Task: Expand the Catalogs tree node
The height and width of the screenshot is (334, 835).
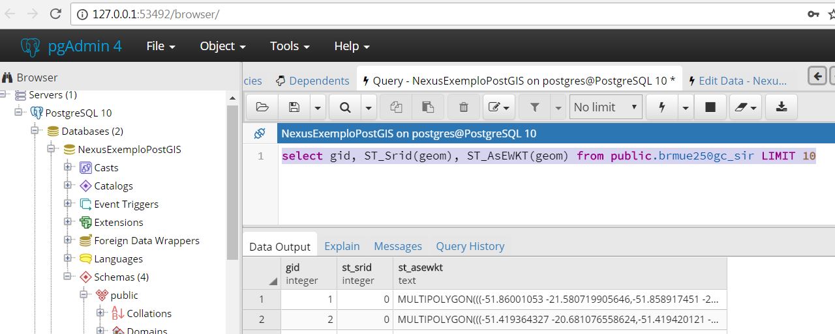Action: pyautogui.click(x=68, y=186)
